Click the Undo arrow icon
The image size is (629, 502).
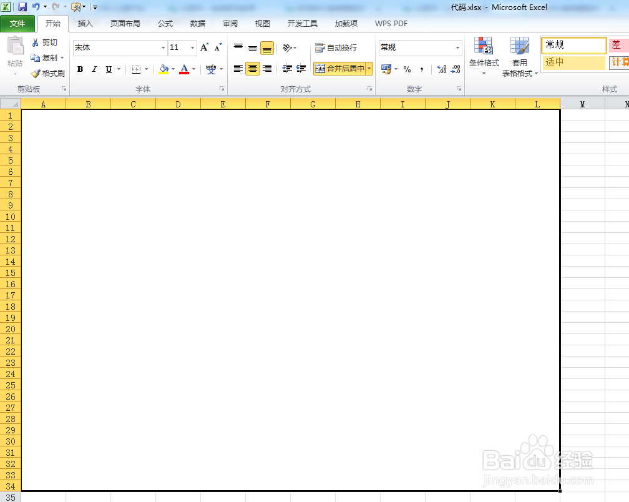coord(36,7)
